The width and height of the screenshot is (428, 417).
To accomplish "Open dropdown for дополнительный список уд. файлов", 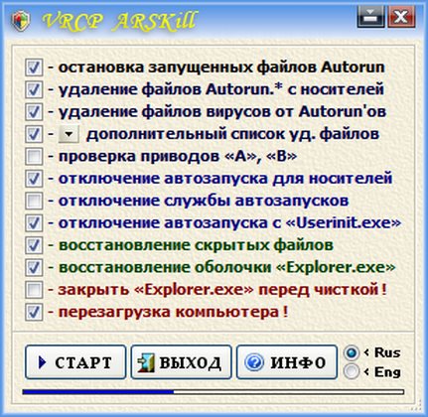I will tap(69, 134).
